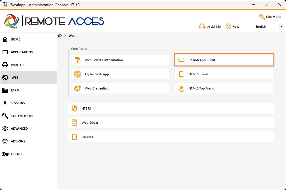Click the Advanced gear icon

point(5,129)
